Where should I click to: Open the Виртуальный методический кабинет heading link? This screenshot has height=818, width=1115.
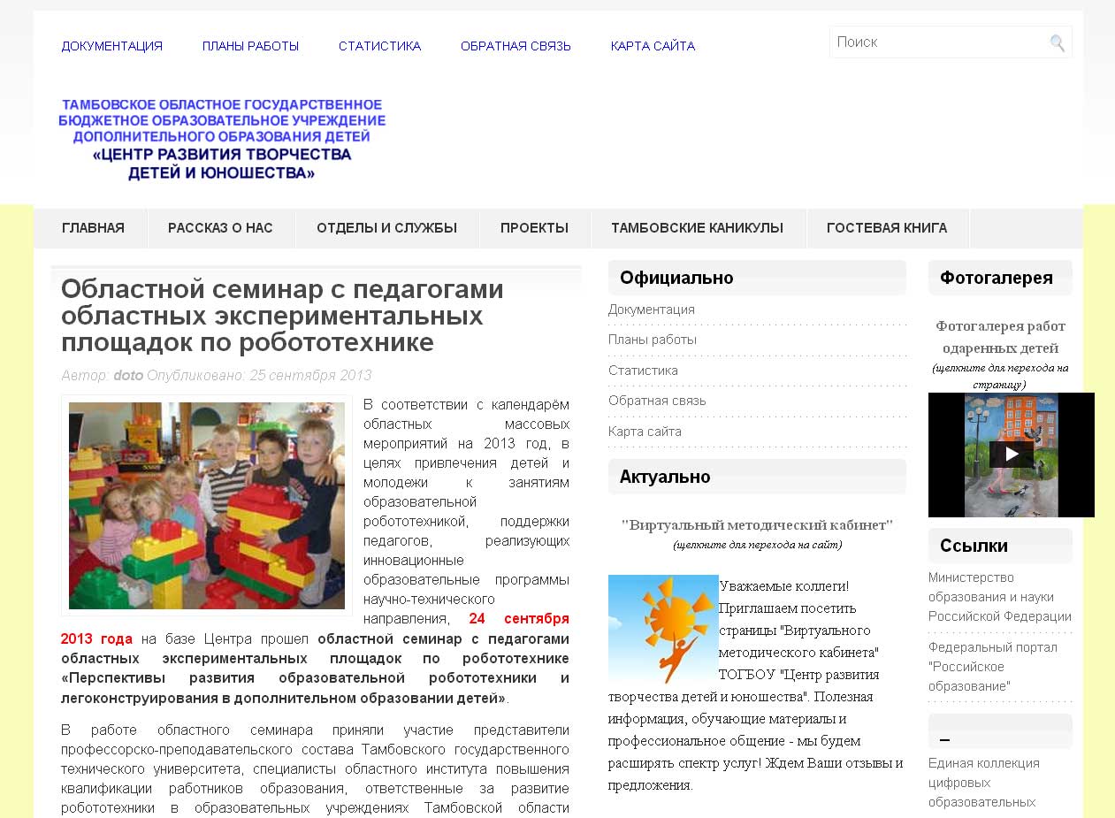click(x=757, y=524)
